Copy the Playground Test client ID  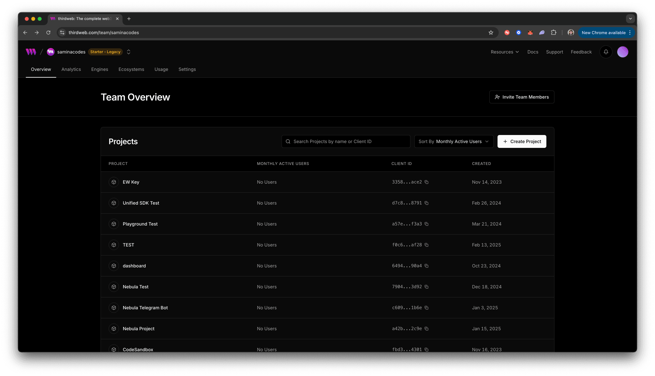pos(426,224)
